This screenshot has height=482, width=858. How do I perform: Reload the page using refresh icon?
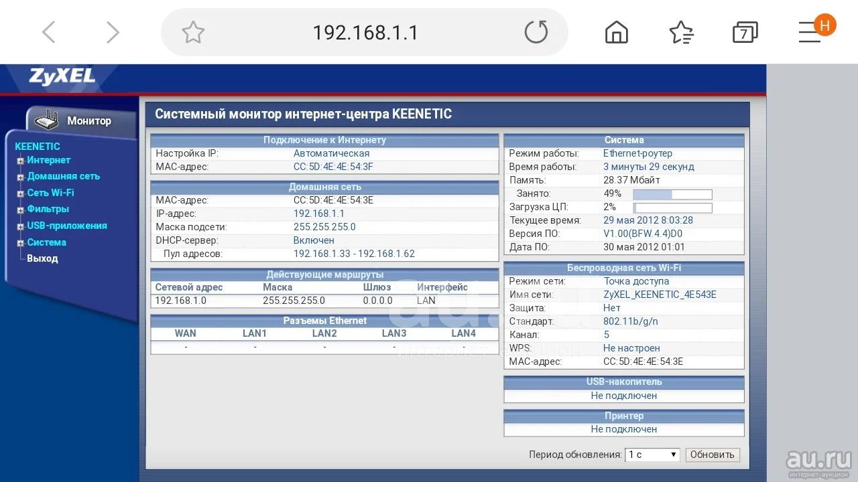(x=536, y=31)
